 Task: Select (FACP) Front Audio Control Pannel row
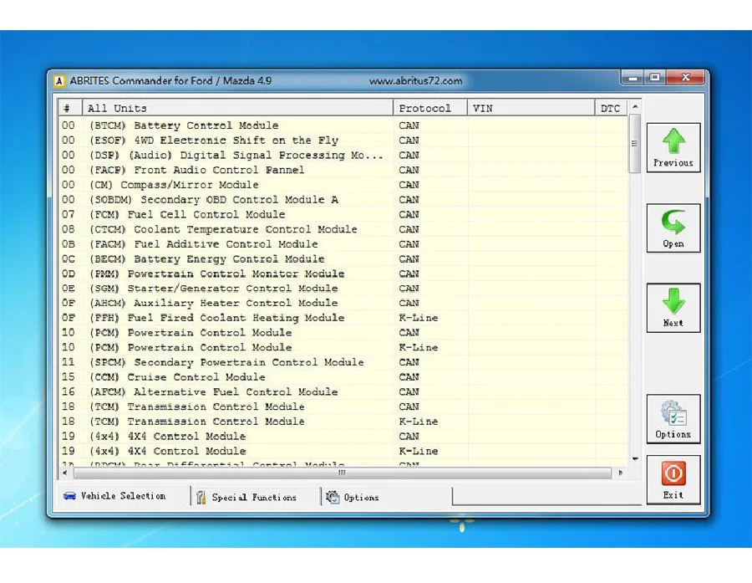343,170
